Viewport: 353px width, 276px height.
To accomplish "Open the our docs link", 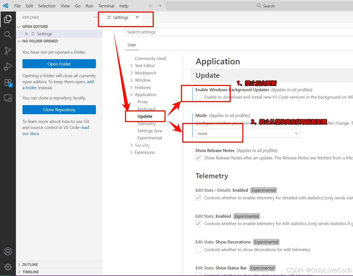I will 31,133.
